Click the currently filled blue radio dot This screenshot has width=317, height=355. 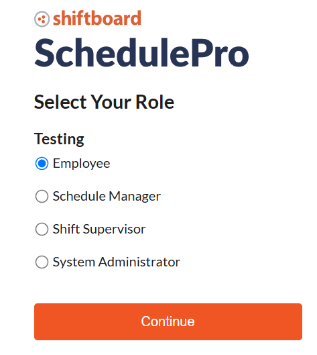(42, 163)
